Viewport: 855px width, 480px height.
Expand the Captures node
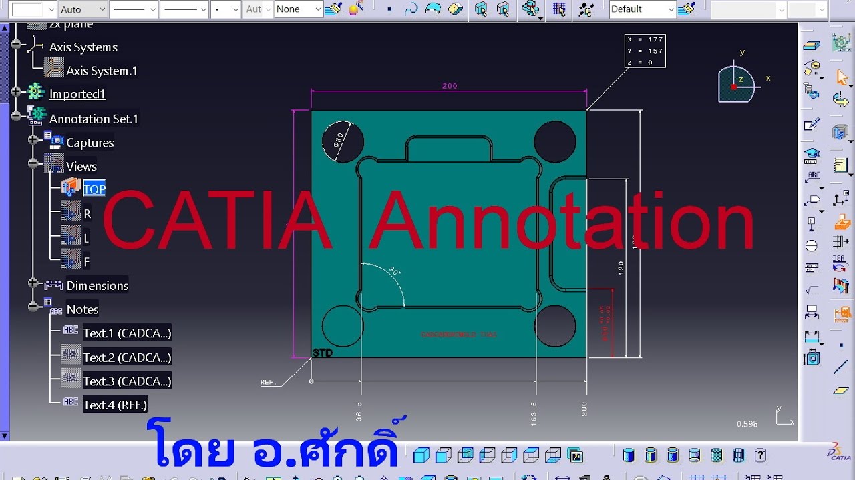tap(33, 139)
